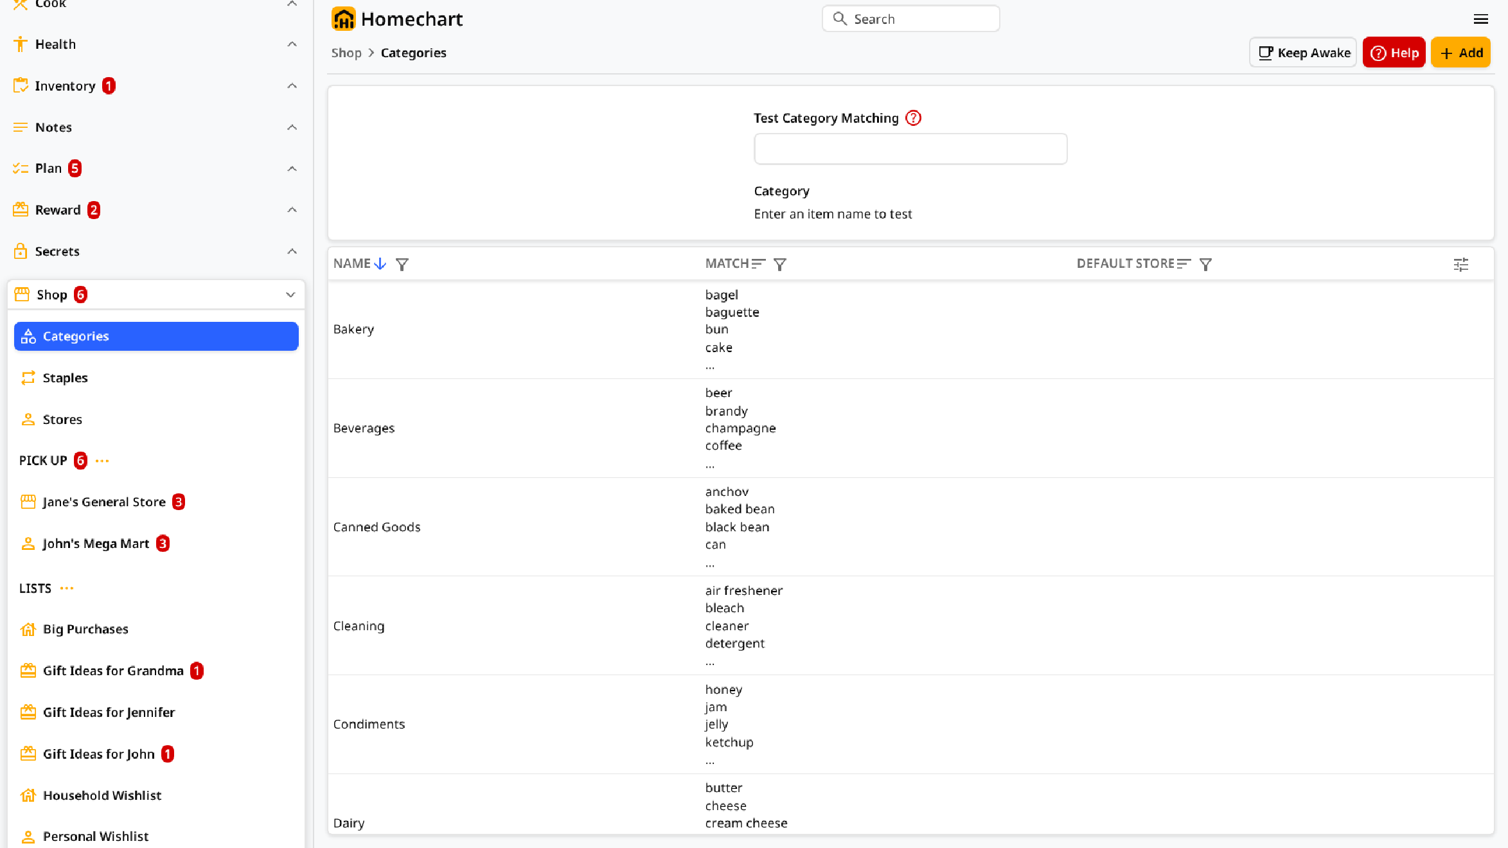Open Household Wishlist
The image size is (1508, 848).
point(156,795)
